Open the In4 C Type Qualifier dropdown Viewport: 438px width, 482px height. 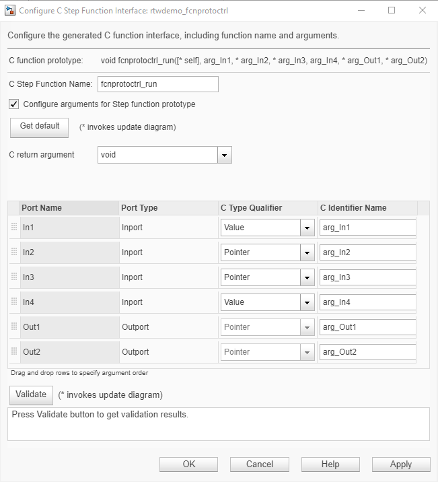click(x=307, y=302)
